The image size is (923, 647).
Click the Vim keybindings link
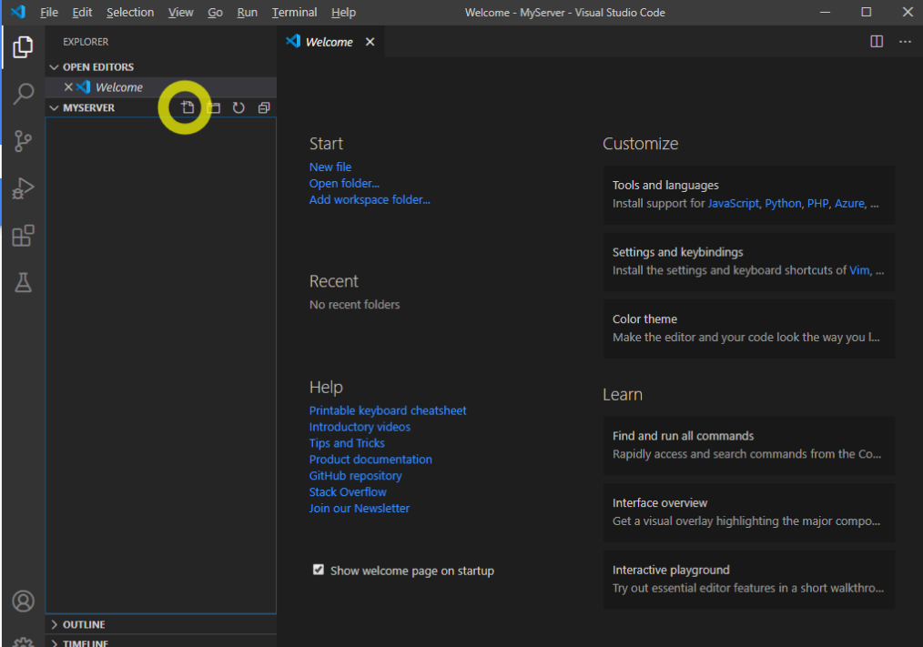(x=859, y=270)
